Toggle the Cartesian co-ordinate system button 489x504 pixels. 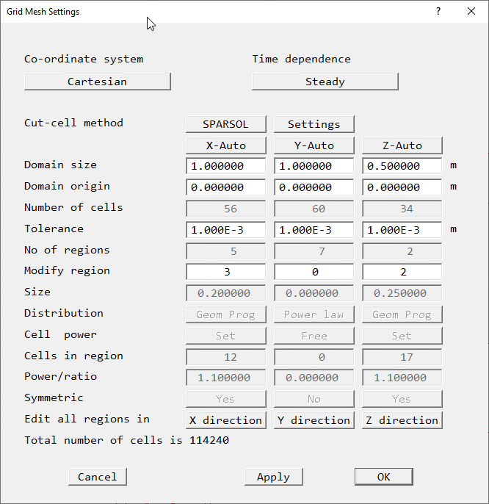point(98,82)
